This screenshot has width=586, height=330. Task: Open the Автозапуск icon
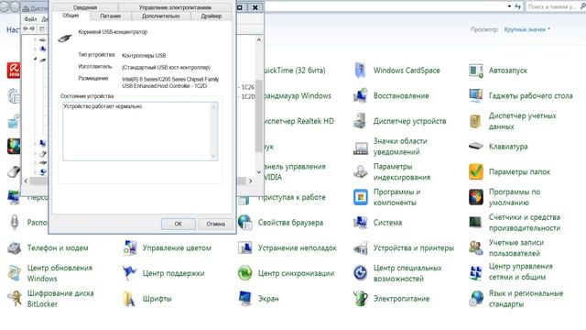[476, 71]
